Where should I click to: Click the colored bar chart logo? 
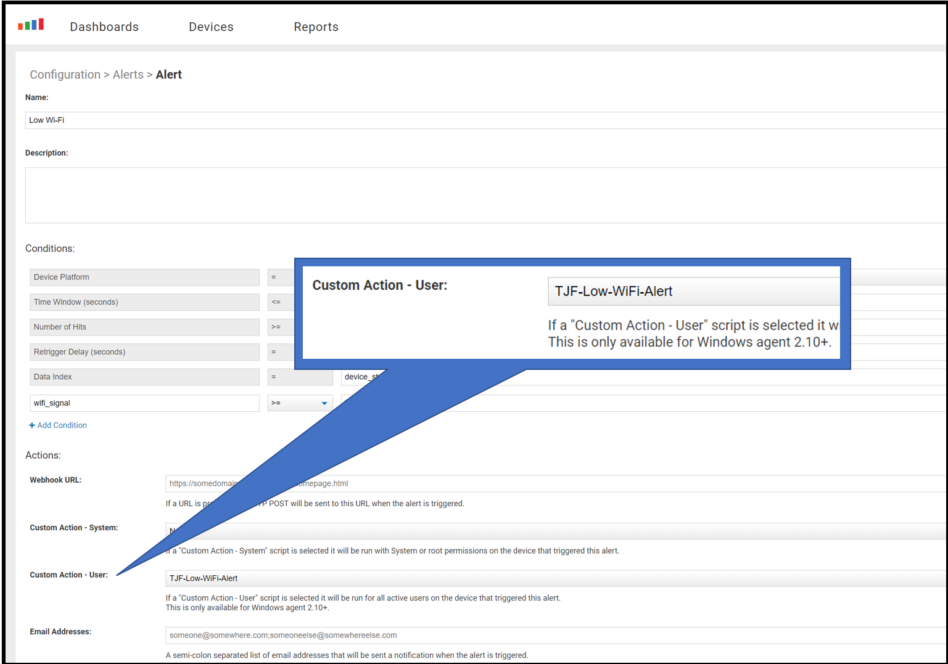(x=31, y=25)
